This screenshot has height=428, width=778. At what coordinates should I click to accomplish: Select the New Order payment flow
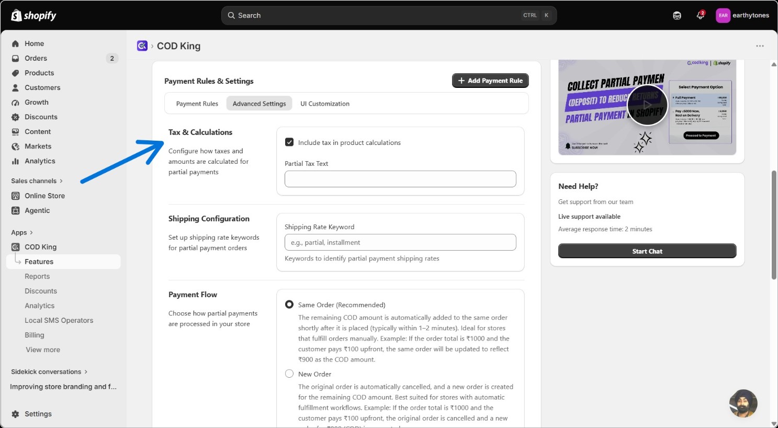(289, 374)
